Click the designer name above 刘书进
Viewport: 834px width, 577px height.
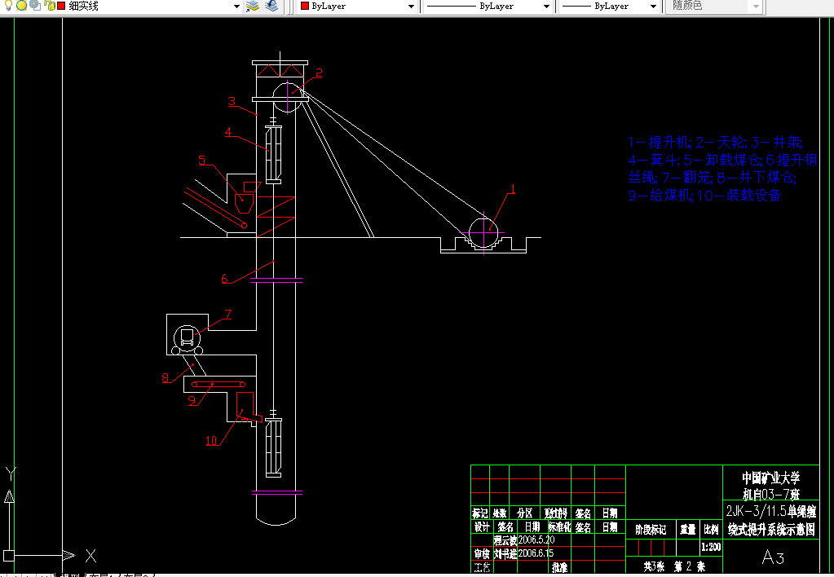(x=505, y=540)
